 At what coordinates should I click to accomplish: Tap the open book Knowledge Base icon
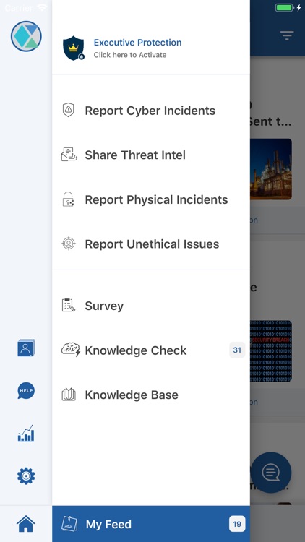(x=69, y=395)
